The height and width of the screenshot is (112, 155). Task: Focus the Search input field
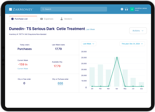(x=74, y=9)
